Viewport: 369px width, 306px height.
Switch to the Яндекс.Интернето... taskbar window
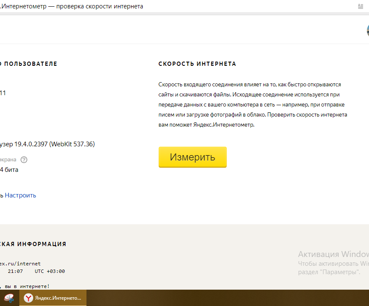point(55,298)
